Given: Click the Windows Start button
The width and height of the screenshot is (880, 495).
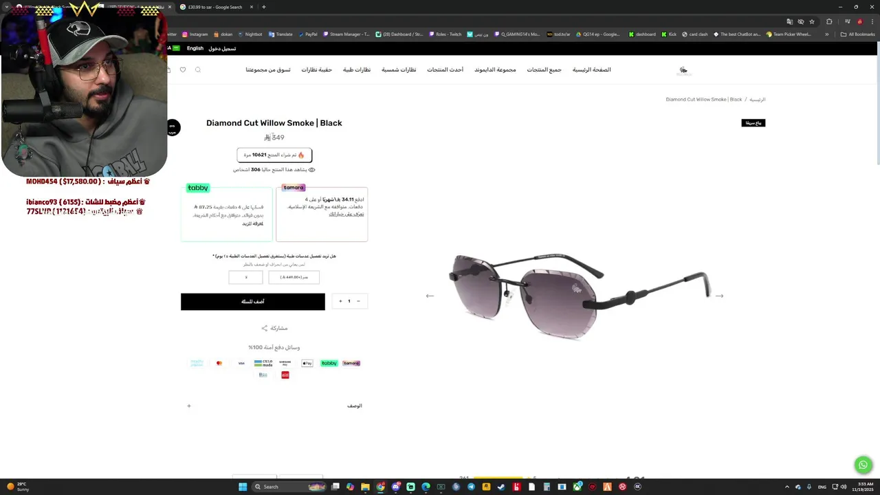Looking at the screenshot, I should pyautogui.click(x=242, y=487).
